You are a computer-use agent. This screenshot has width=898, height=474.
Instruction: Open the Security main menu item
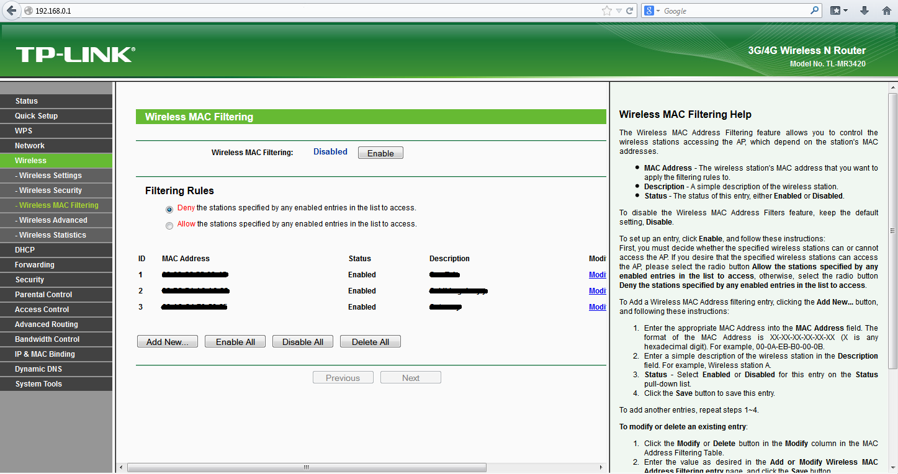(x=56, y=280)
